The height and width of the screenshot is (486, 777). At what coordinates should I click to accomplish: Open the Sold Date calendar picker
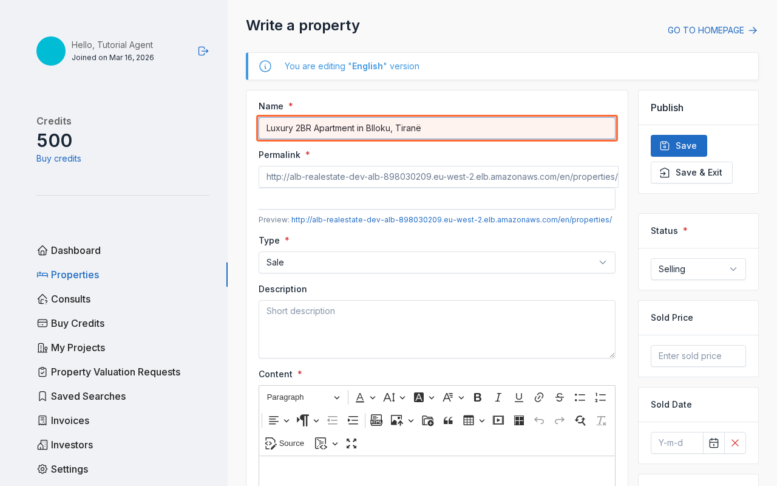714,443
